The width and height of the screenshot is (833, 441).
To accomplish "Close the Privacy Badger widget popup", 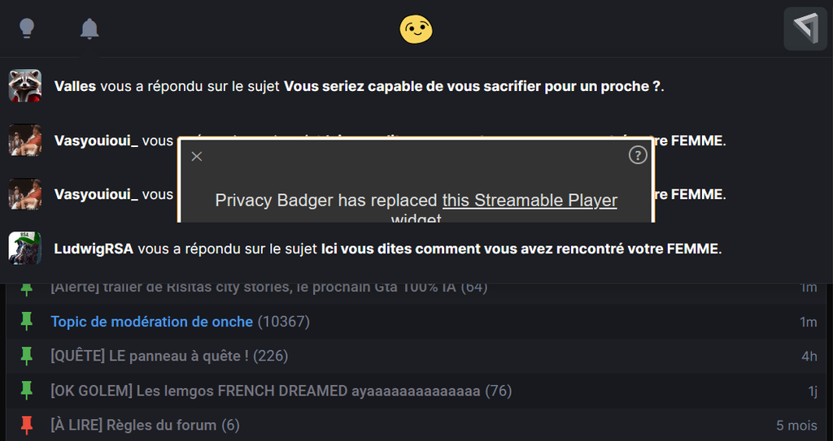I will click(197, 156).
